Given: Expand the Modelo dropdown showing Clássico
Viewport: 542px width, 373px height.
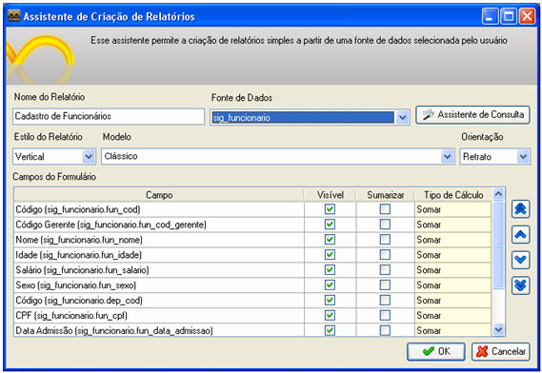Looking at the screenshot, I should click(448, 157).
